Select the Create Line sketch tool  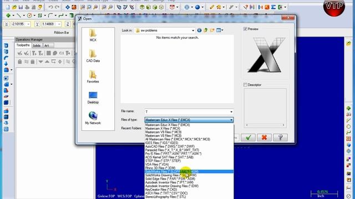click(x=19, y=15)
